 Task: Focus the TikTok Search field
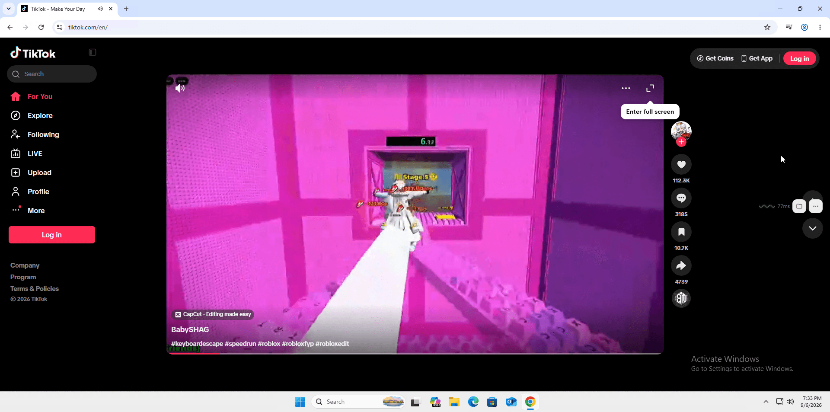coord(52,74)
